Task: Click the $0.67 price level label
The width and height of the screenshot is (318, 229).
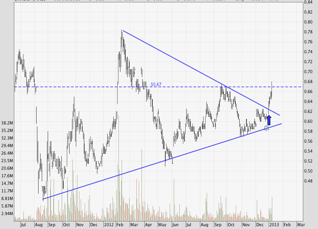Action: point(156,84)
